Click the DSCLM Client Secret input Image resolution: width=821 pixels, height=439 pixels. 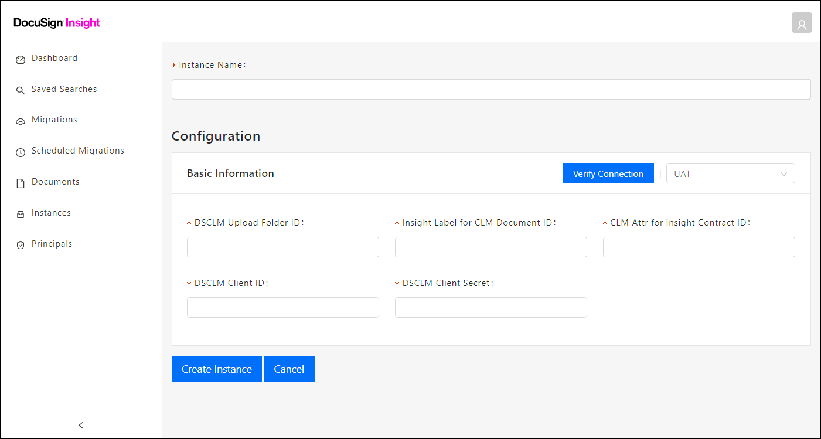coord(491,308)
